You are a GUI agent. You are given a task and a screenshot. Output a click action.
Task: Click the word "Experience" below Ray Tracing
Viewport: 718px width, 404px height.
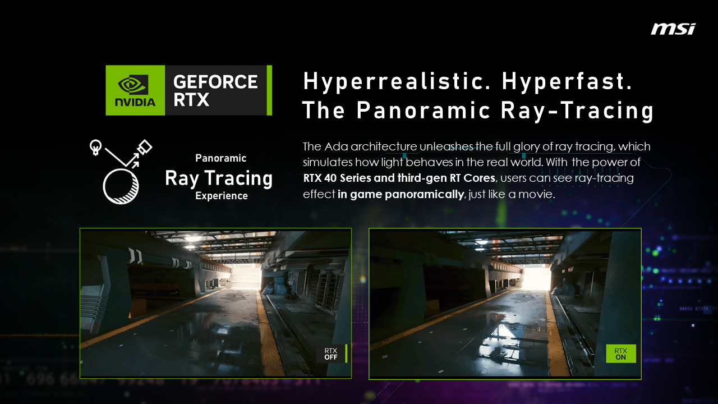point(222,196)
